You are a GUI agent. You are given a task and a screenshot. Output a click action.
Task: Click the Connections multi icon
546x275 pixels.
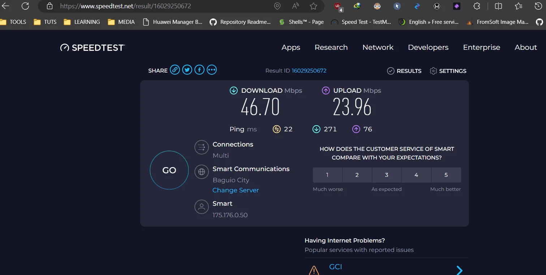(202, 147)
